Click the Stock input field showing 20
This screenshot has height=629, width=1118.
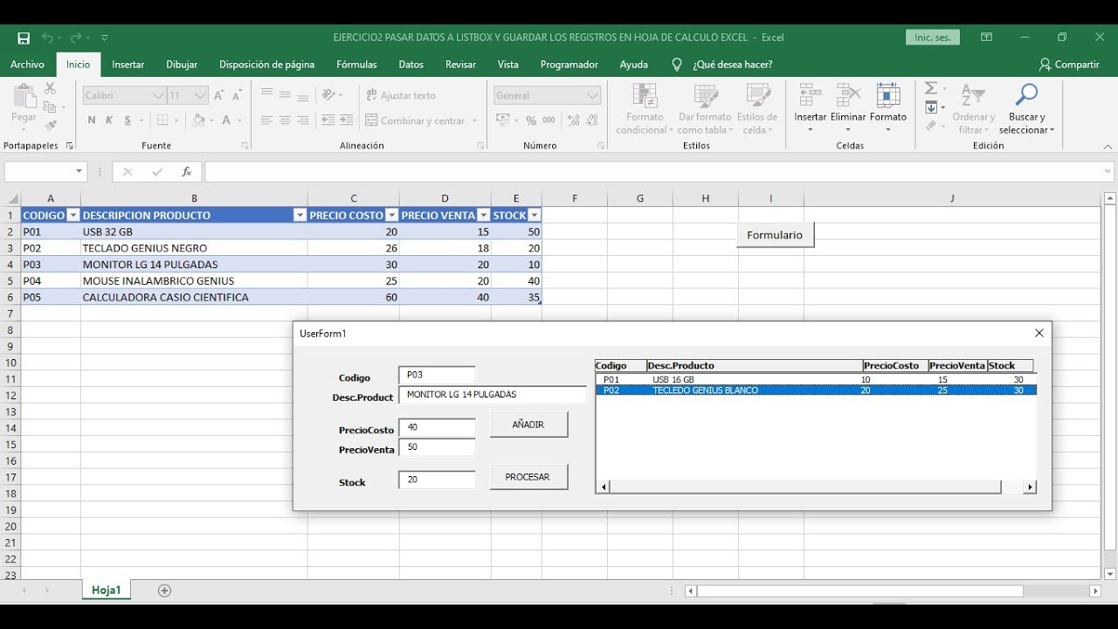[x=437, y=480]
